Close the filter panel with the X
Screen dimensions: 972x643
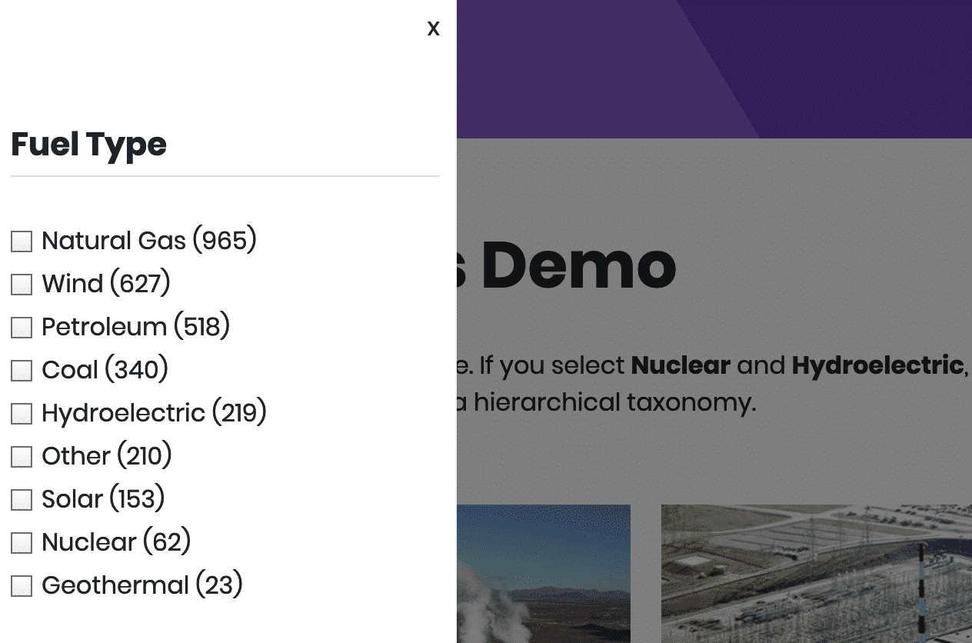click(434, 28)
